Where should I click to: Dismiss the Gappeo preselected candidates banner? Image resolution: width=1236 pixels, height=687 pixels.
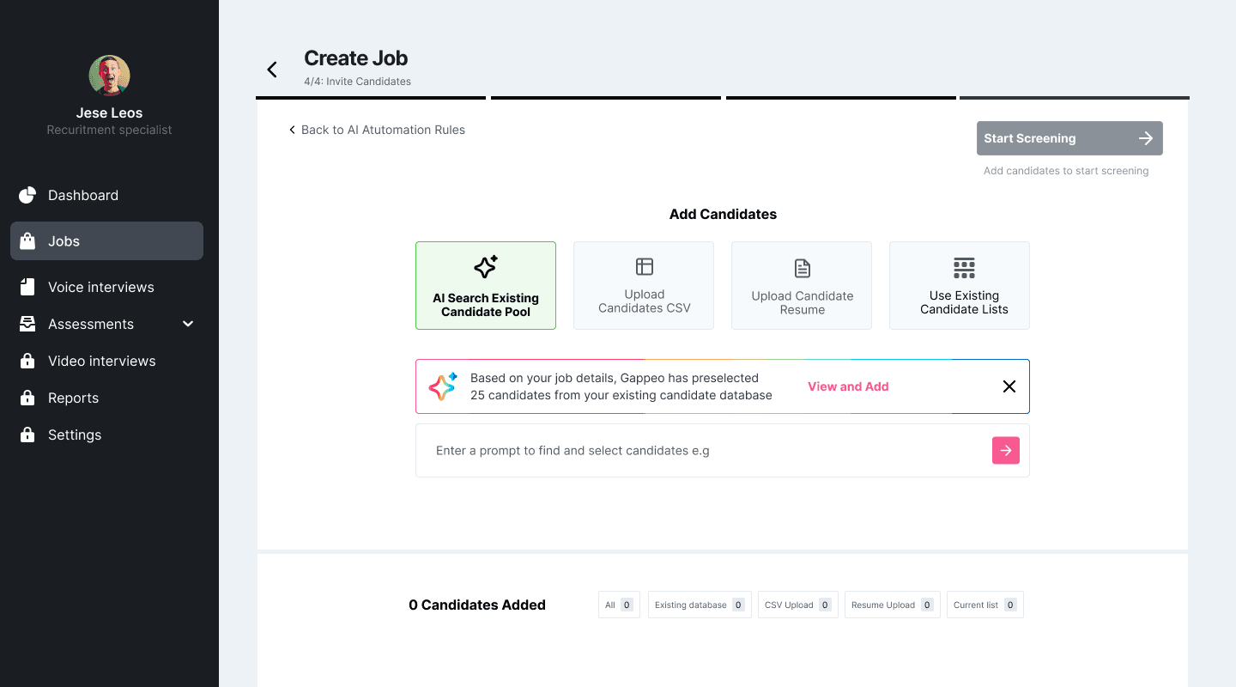point(1009,386)
